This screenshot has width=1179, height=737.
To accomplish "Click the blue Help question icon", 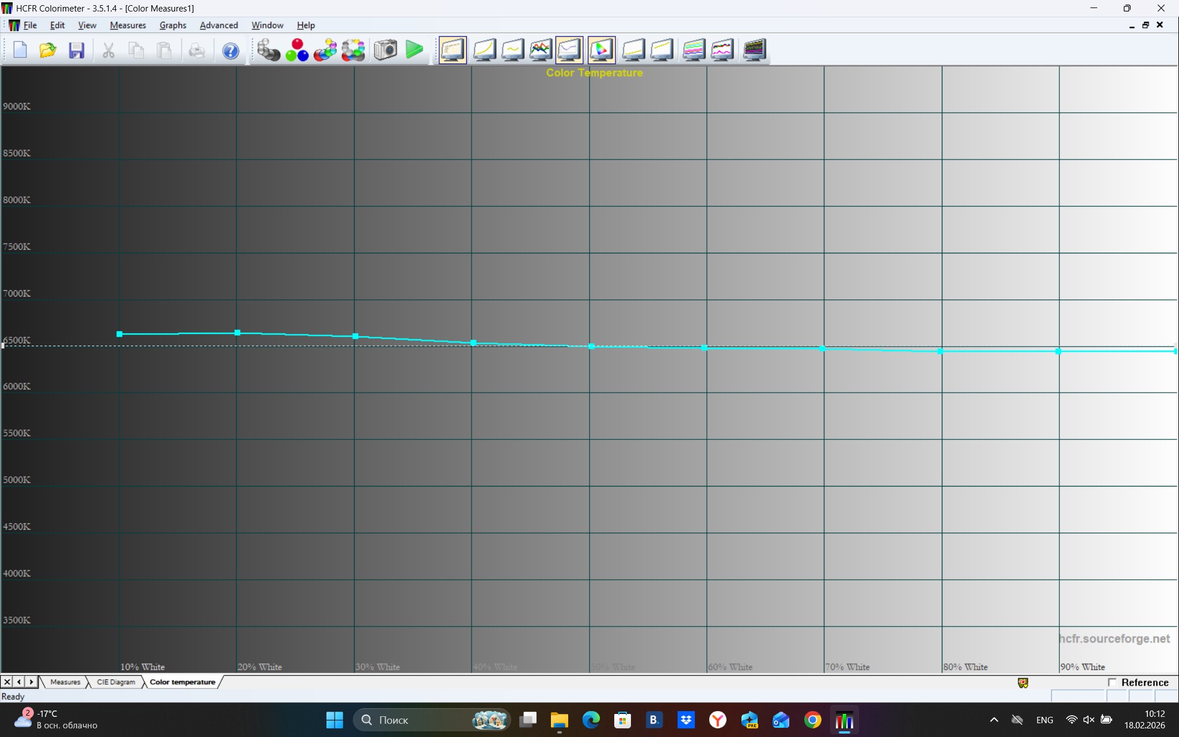I will click(230, 51).
